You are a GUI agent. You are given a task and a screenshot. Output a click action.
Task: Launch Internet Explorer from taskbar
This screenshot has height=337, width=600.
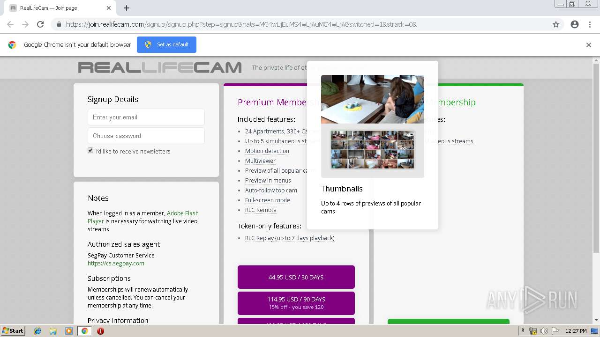click(x=37, y=331)
